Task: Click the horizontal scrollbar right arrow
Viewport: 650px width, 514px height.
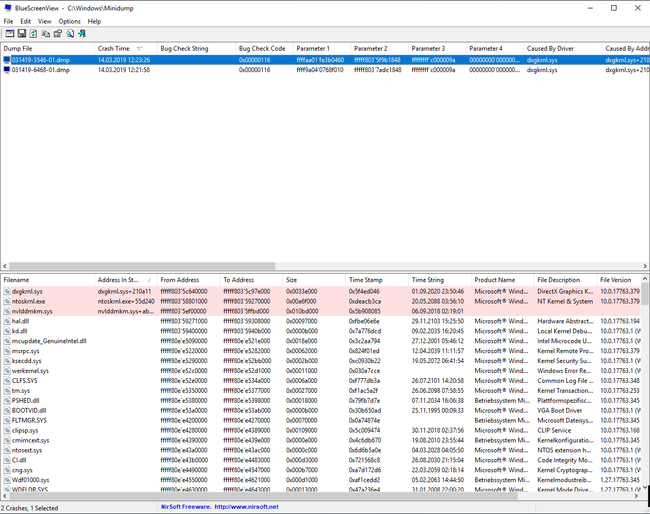Action: pyautogui.click(x=646, y=266)
